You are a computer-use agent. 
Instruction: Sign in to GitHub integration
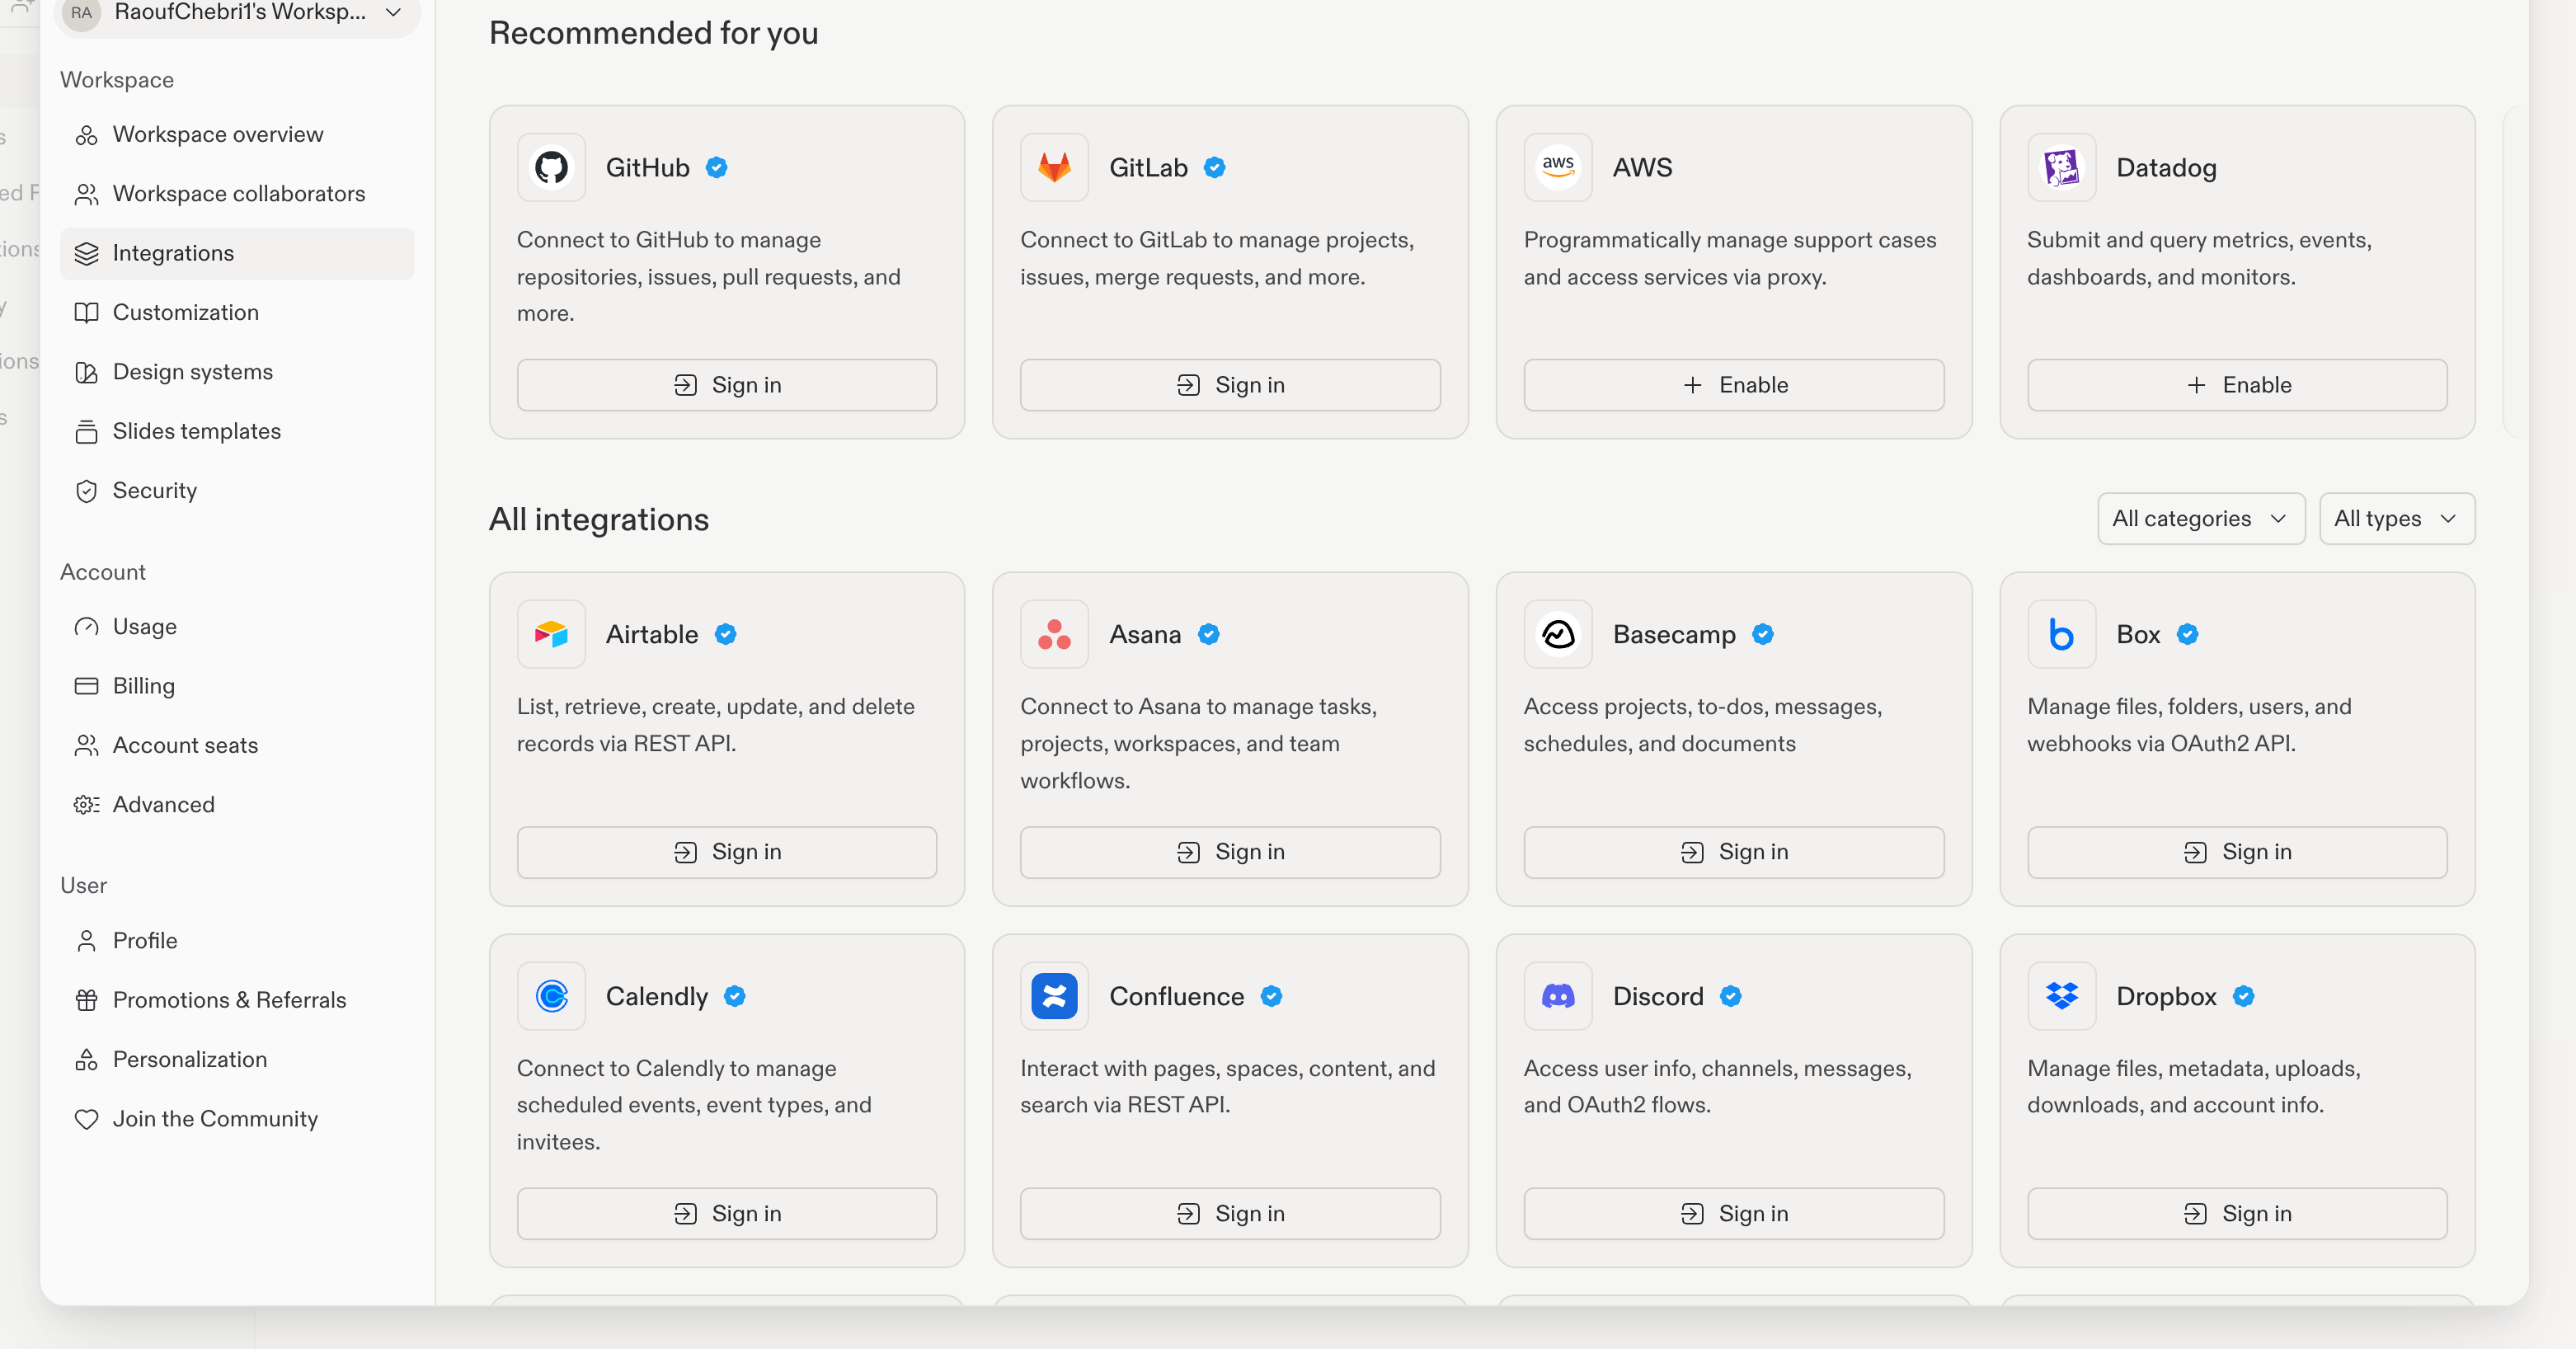point(727,385)
